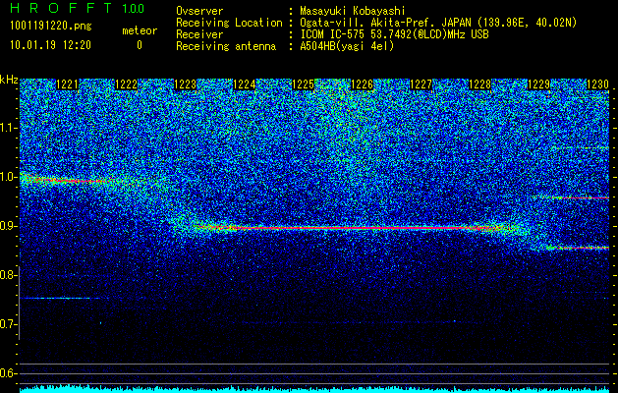618x393 pixels.
Task: Click the 1224 time marker
Action: (x=245, y=84)
